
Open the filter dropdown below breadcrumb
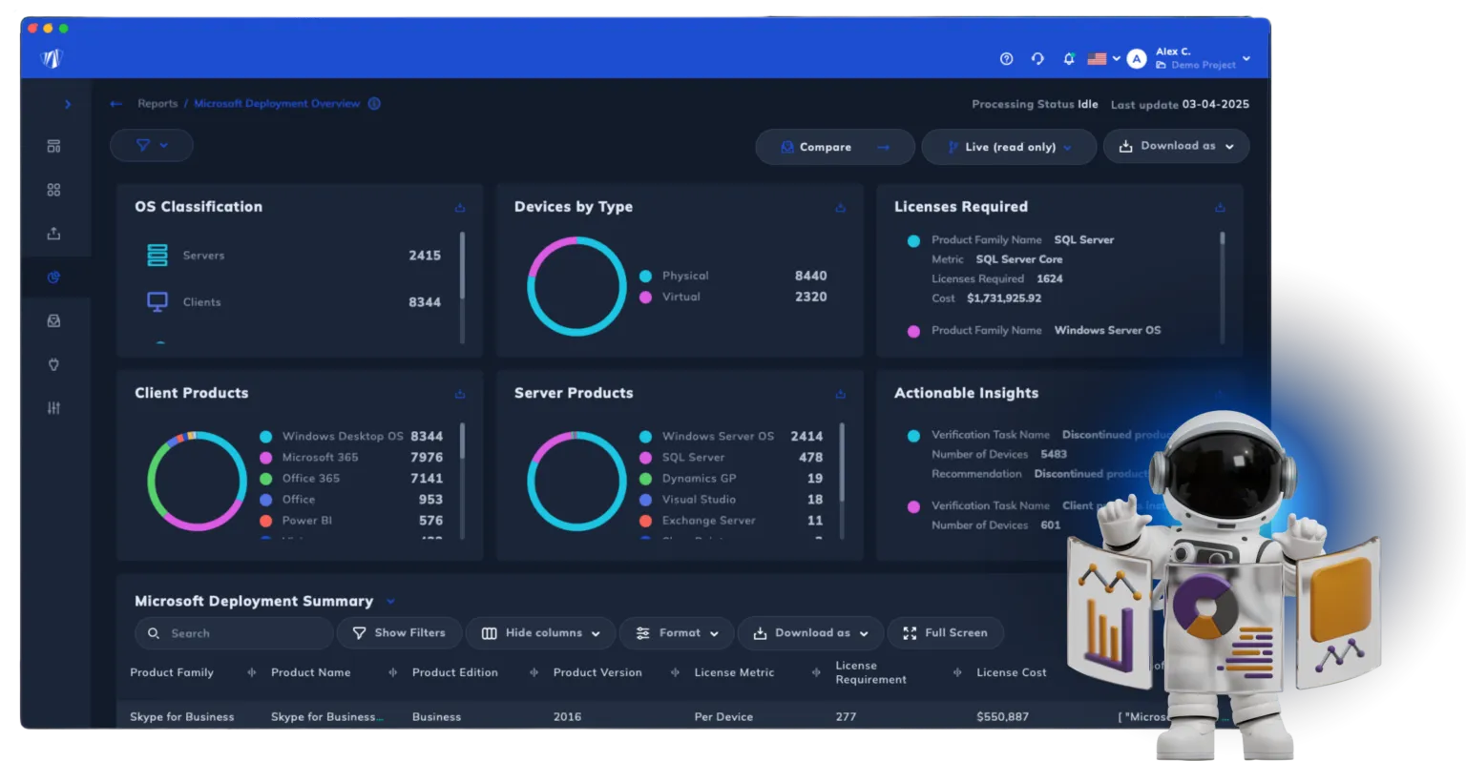tap(152, 146)
